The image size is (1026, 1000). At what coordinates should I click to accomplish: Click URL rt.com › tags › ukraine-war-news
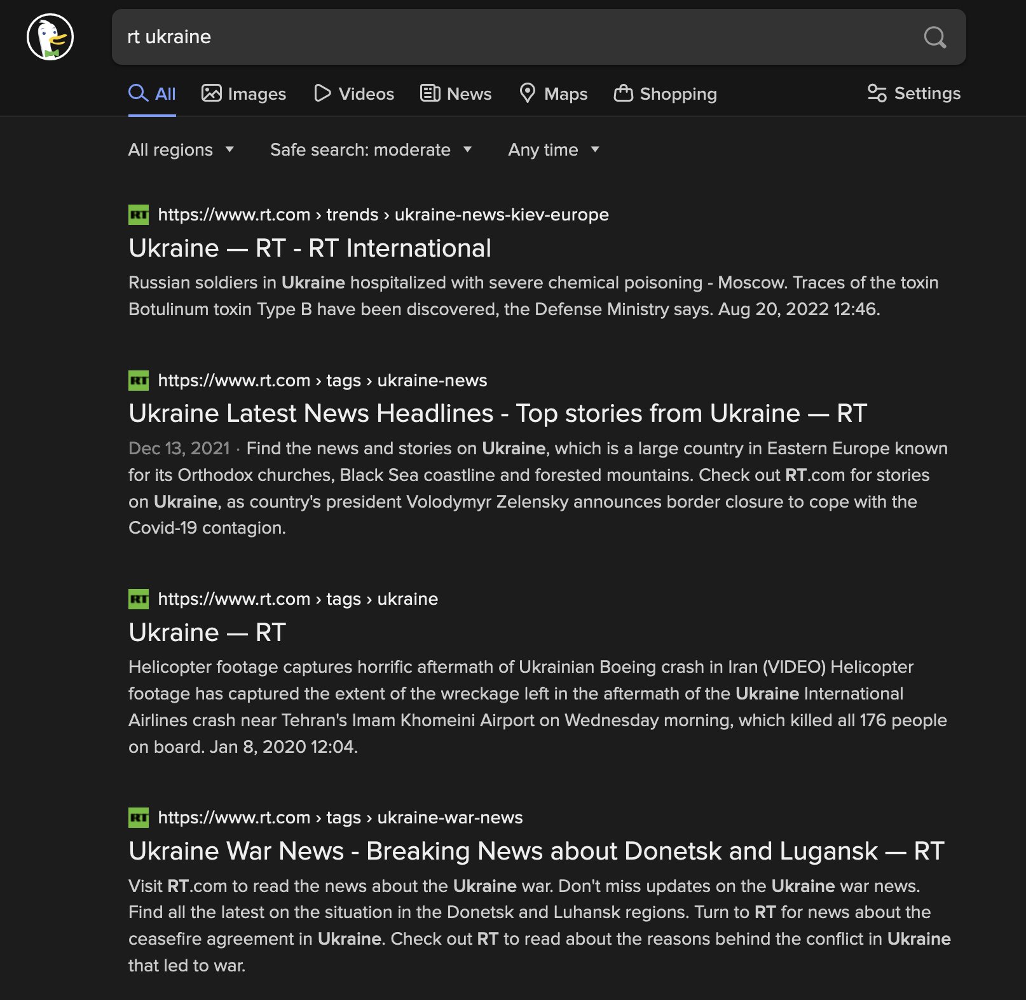[x=340, y=818]
